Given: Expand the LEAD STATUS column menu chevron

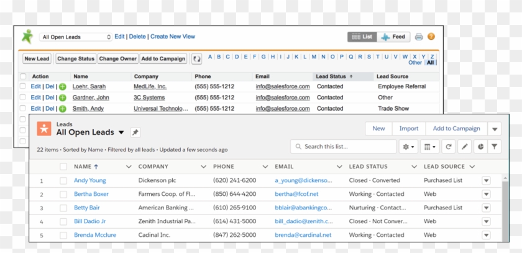Looking at the screenshot, I should click(414, 167).
